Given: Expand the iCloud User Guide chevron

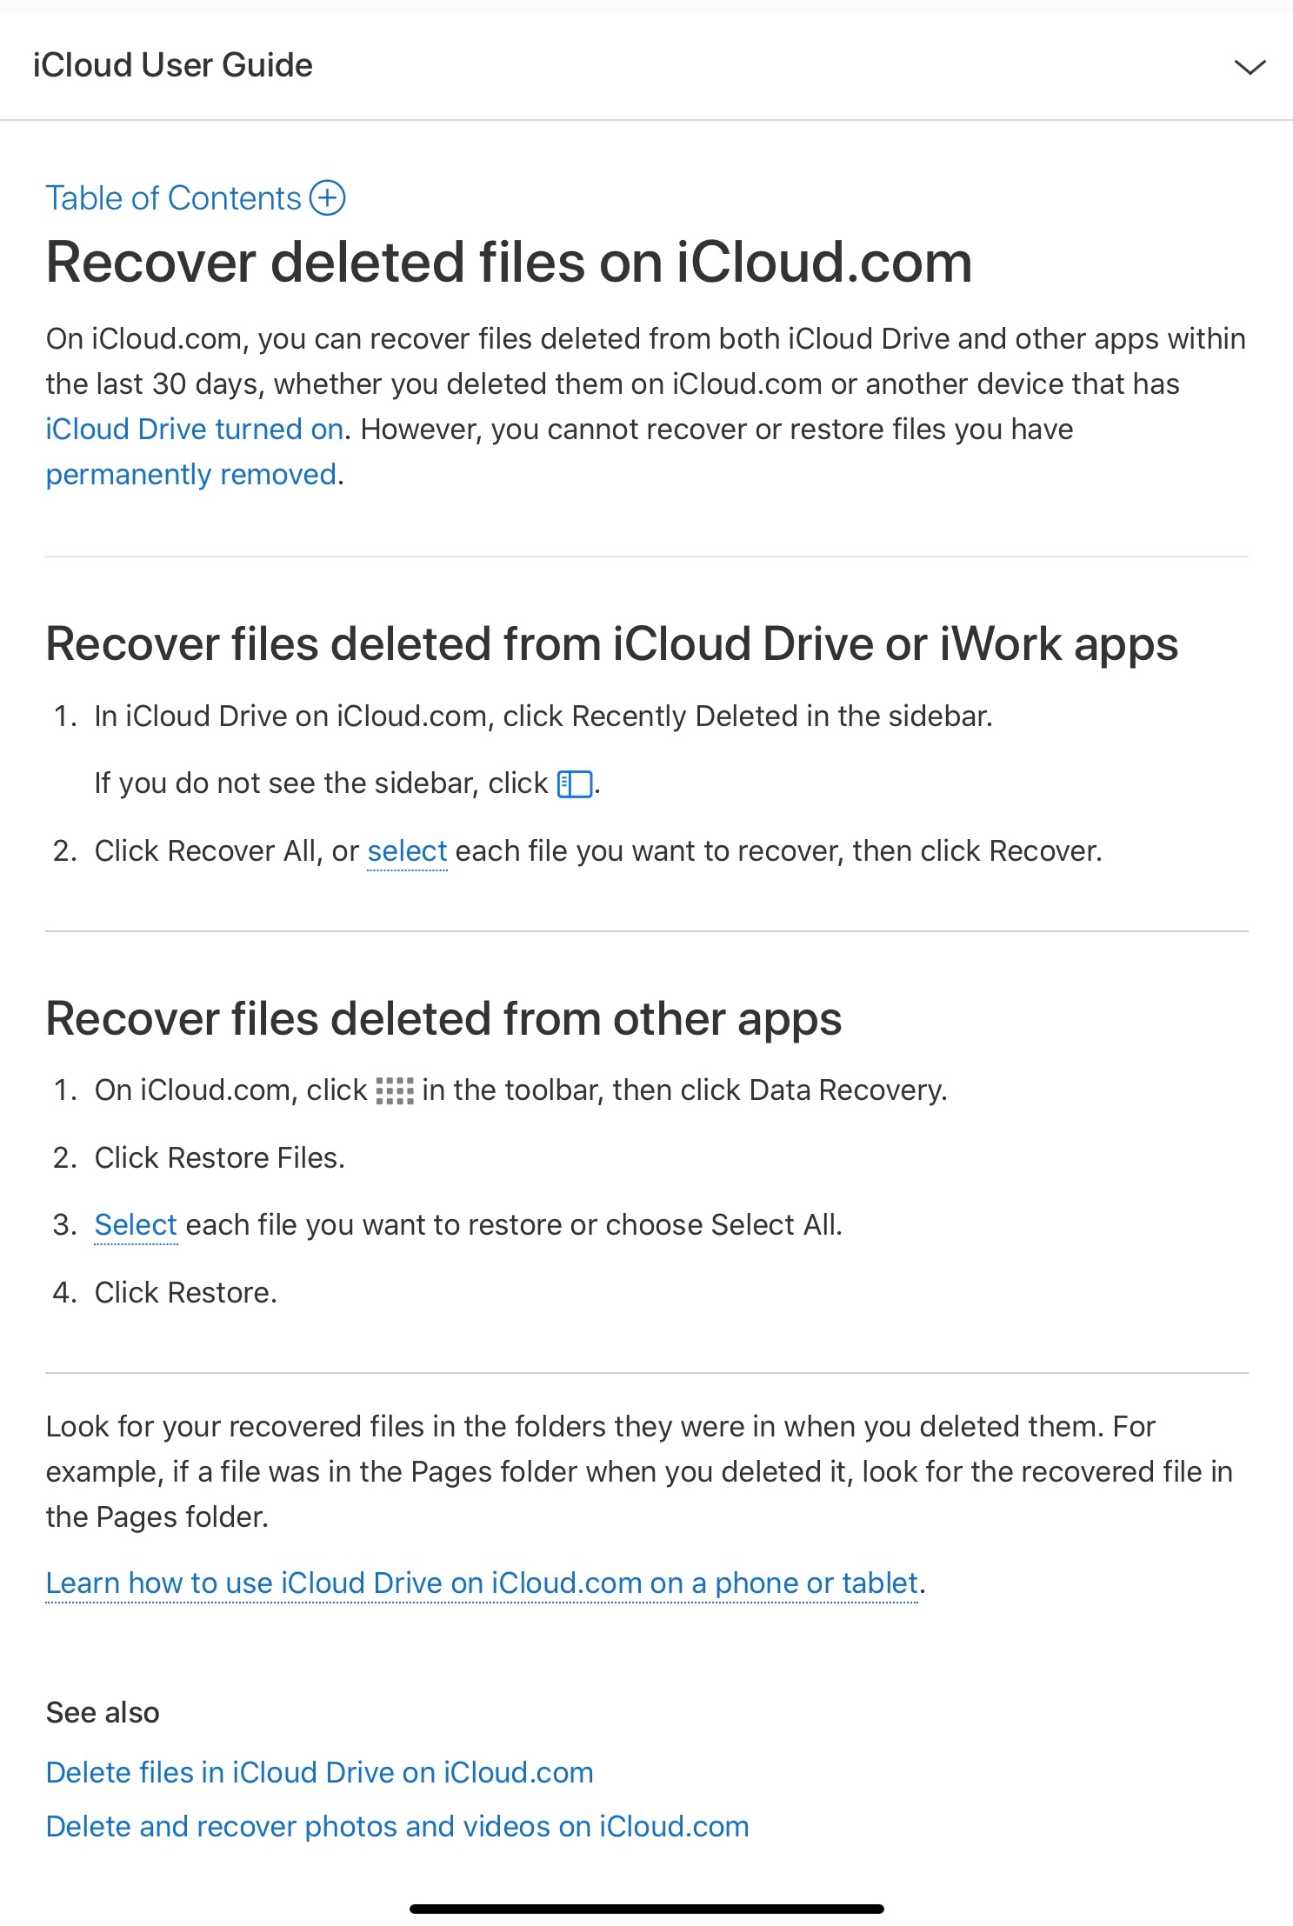Looking at the screenshot, I should 1250,67.
